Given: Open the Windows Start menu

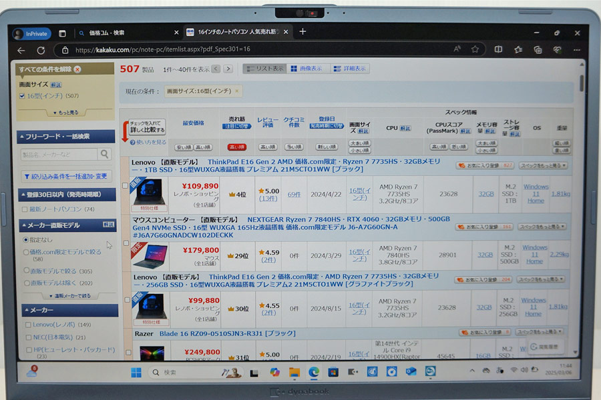Looking at the screenshot, I should coord(136,373).
